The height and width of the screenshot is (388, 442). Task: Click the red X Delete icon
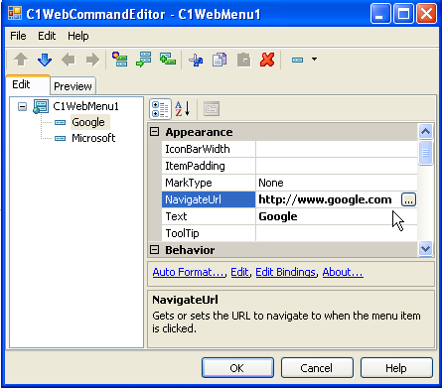tap(267, 60)
